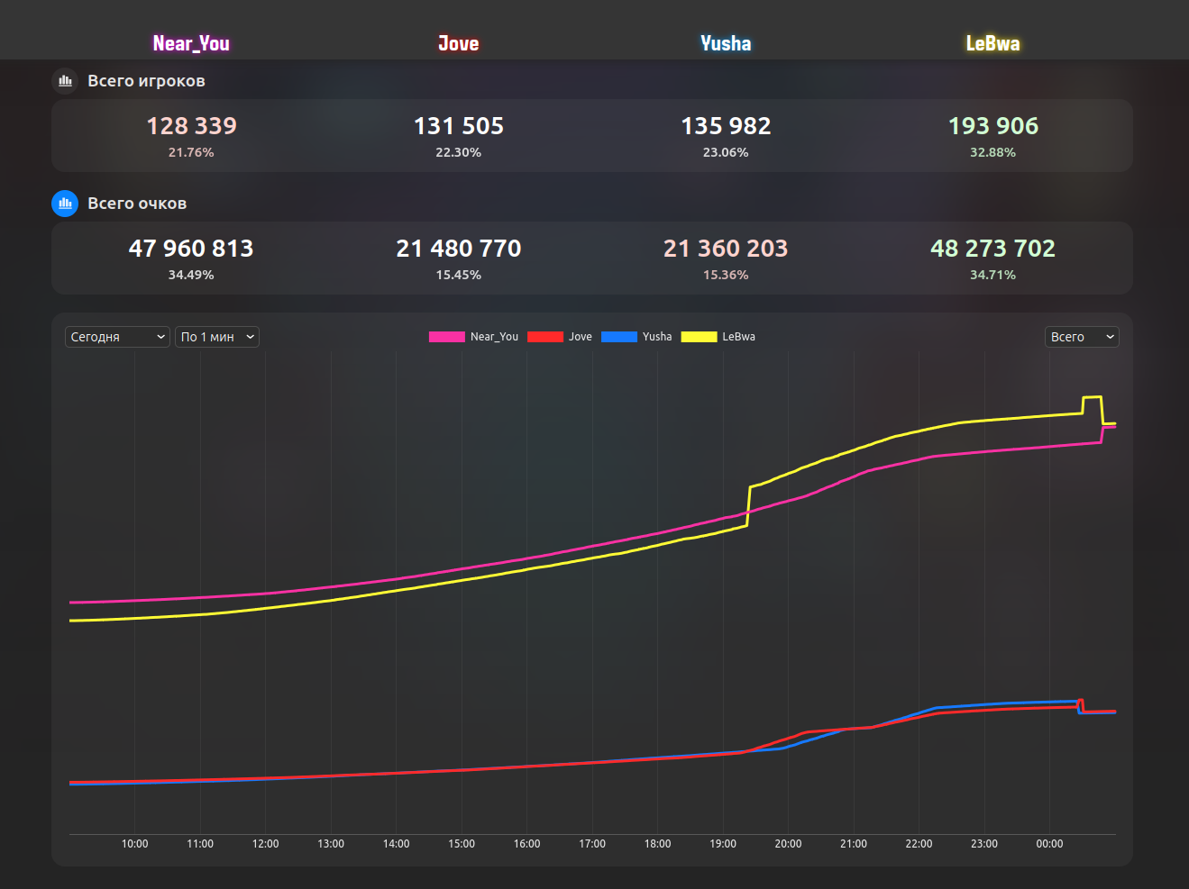Screen dimensions: 1189x889
Task: Toggle Near_You series in chart legend
Action: 474,337
